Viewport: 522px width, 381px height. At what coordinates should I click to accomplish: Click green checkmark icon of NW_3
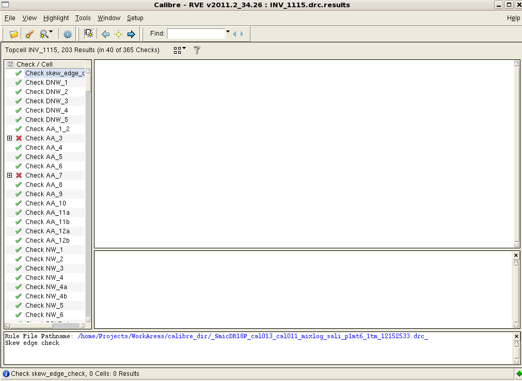(19, 268)
